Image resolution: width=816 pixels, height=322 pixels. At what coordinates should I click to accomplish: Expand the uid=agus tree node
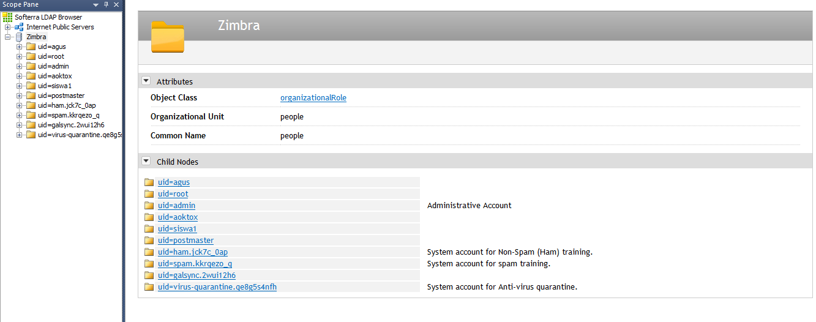19,47
